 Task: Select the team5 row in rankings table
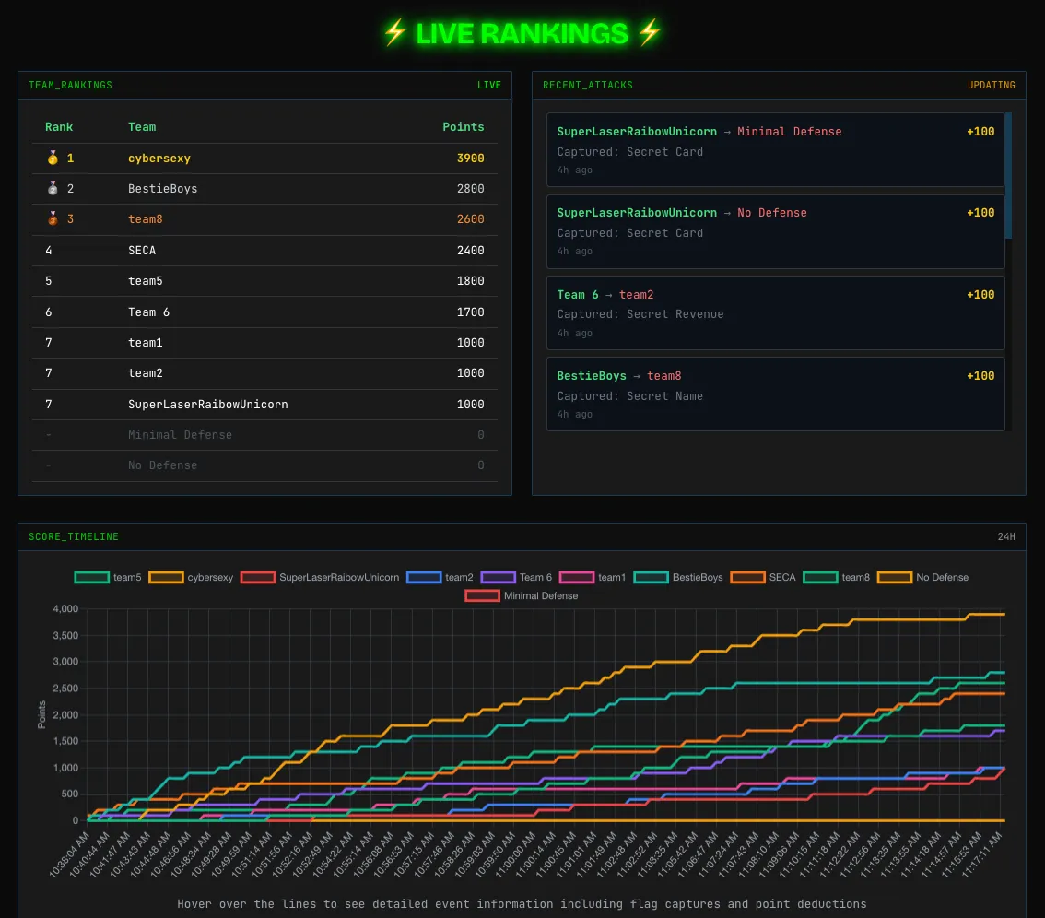pyautogui.click(x=264, y=281)
